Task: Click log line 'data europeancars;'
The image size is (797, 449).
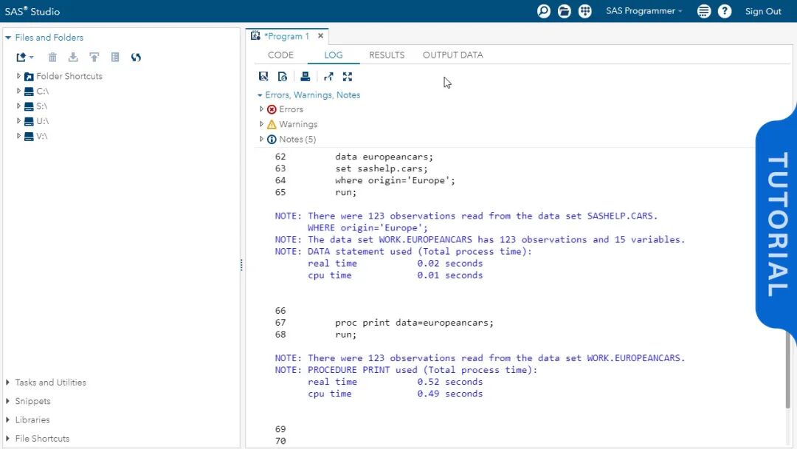Action: pos(384,157)
